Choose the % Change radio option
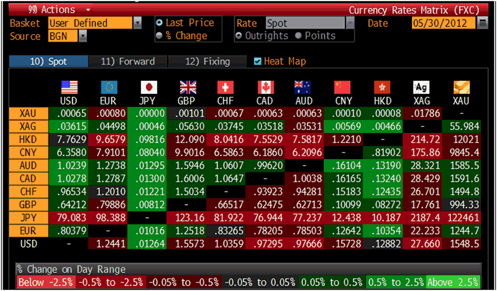Screen dimensions: 497x291 tap(160, 35)
